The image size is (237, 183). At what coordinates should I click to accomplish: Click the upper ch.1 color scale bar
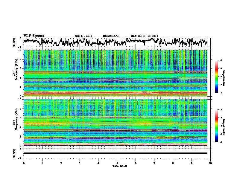tap(216, 77)
